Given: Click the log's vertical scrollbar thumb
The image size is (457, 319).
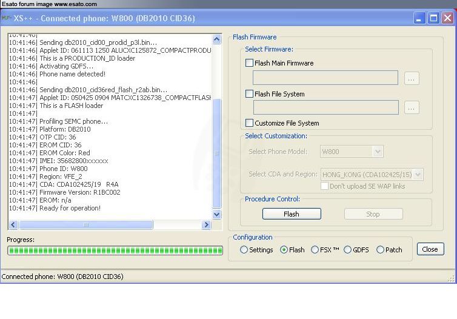Looking at the screenshot, I should [x=217, y=153].
